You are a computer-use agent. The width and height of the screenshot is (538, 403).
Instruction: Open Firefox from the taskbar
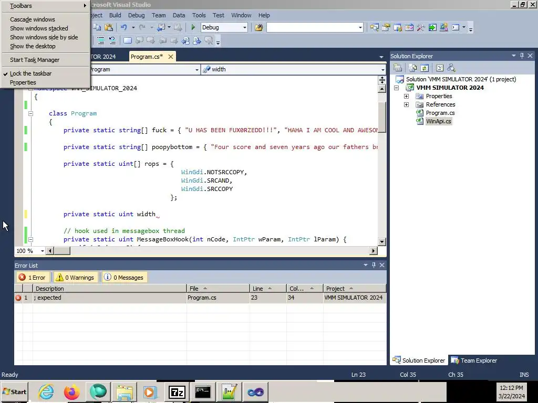(71, 391)
